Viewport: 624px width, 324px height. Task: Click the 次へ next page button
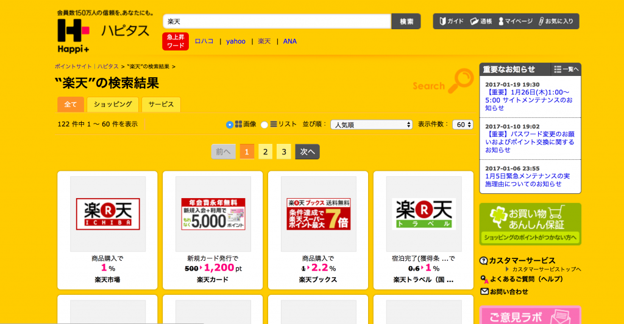coord(307,152)
